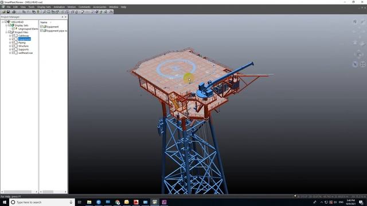Collapse the WELLHEAD root node
The width and height of the screenshot is (367, 206).
pos(2,22)
